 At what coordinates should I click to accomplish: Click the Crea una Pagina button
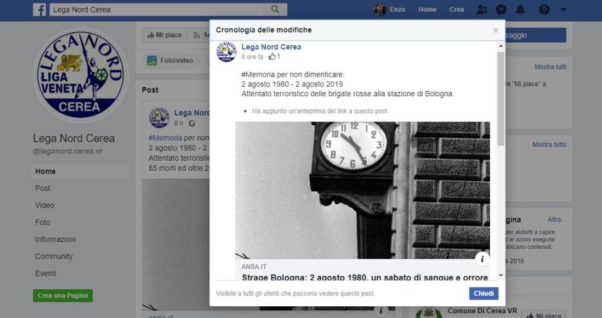[62, 296]
